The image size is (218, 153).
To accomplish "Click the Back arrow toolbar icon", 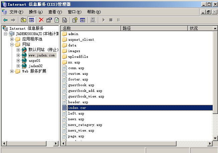I will (x=5, y=20).
